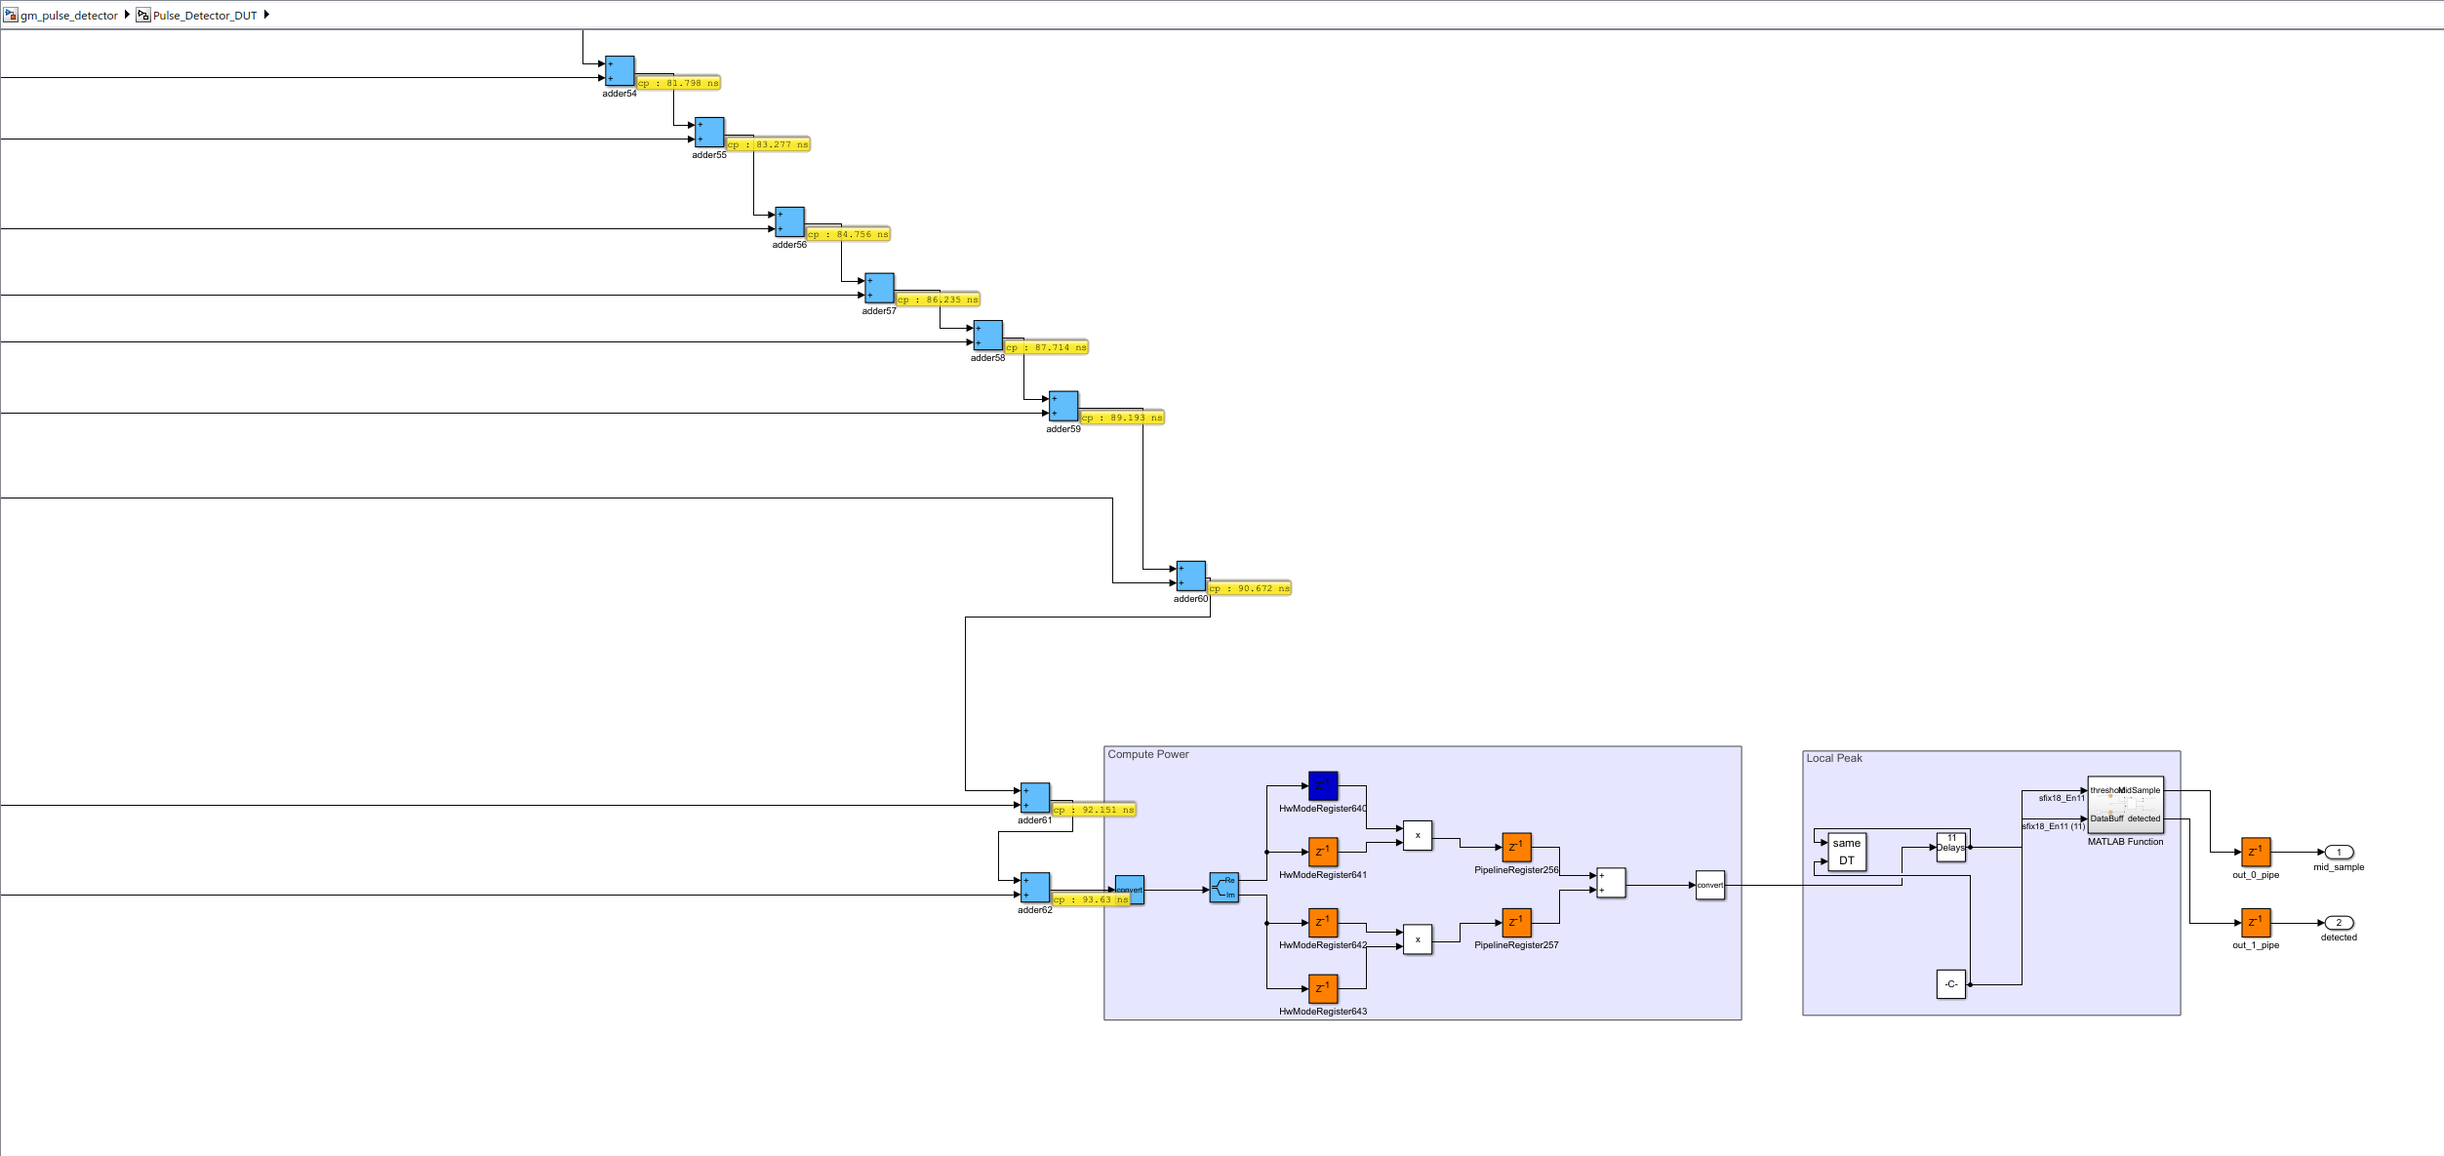This screenshot has height=1156, width=2444.
Task: Click the adder54 sum block
Action: [620, 71]
